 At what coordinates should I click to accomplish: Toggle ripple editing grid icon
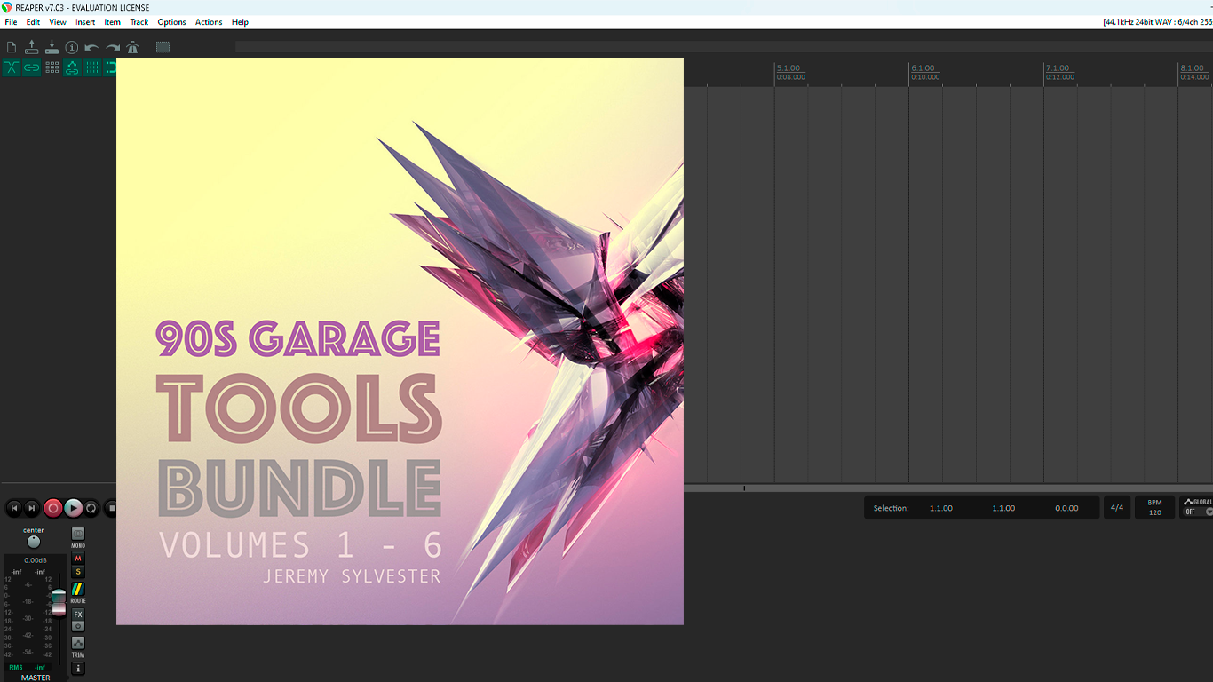click(52, 67)
